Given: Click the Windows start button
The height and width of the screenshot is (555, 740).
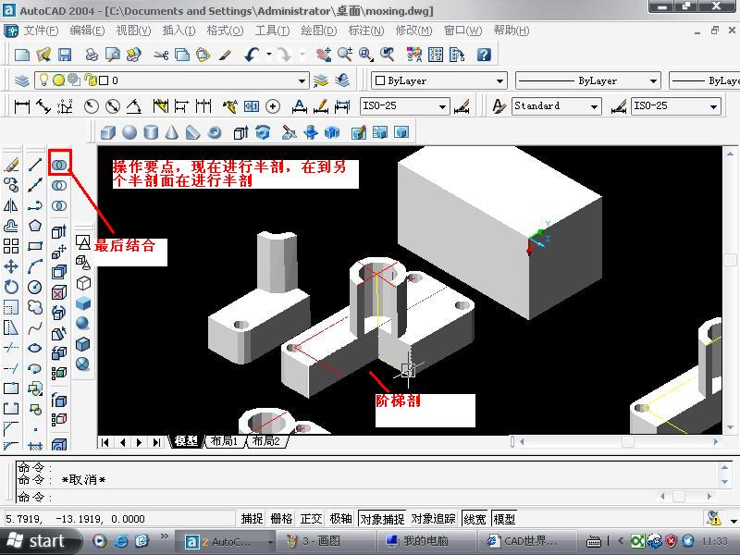Looking at the screenshot, I should click(37, 541).
